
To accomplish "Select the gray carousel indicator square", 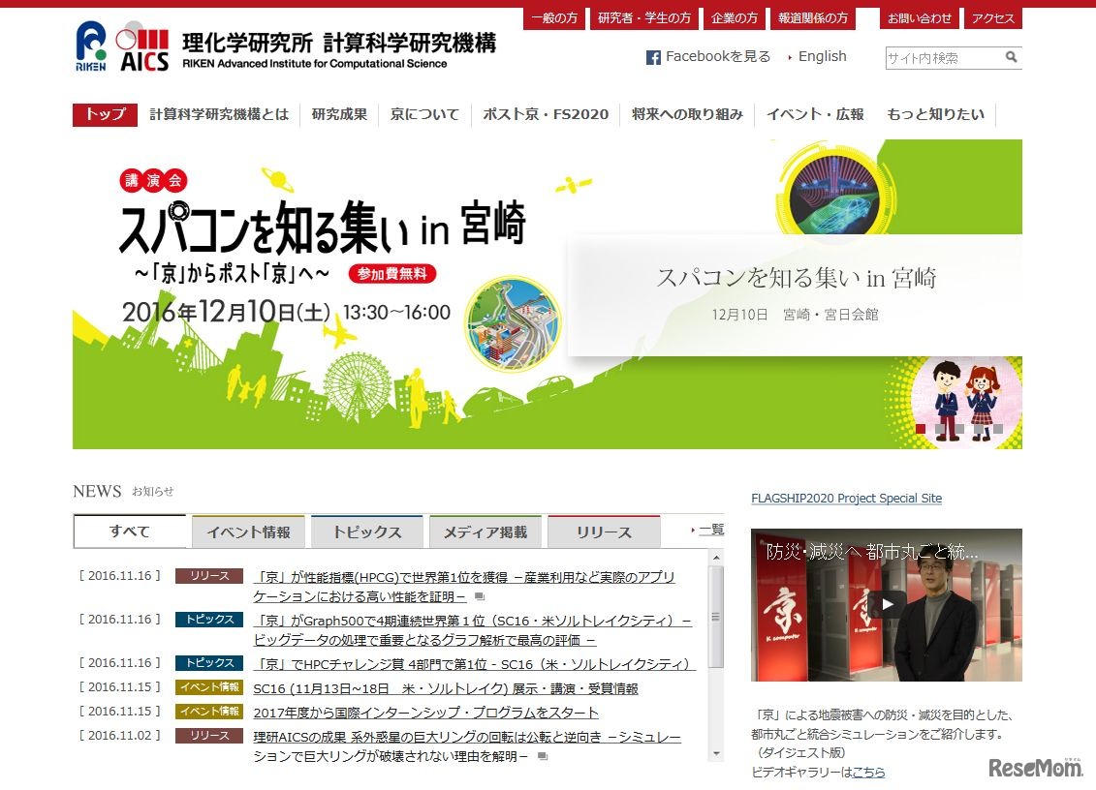I will click(x=940, y=429).
